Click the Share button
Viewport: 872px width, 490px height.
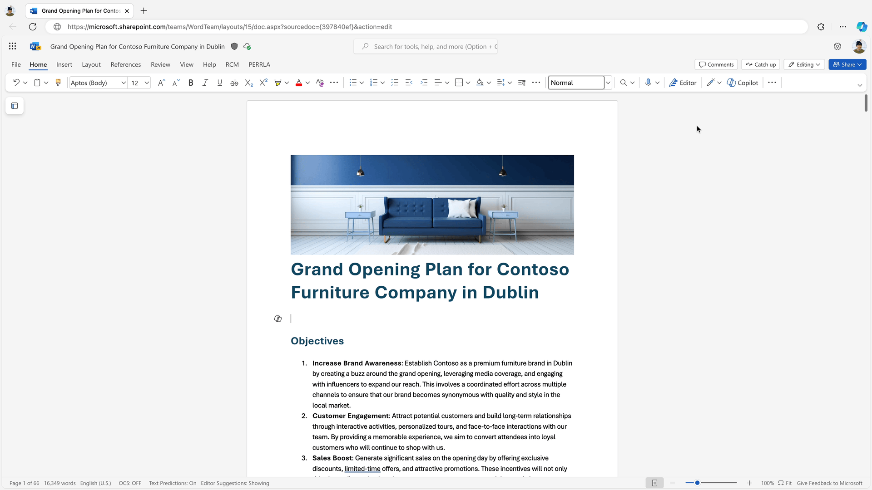pos(847,64)
